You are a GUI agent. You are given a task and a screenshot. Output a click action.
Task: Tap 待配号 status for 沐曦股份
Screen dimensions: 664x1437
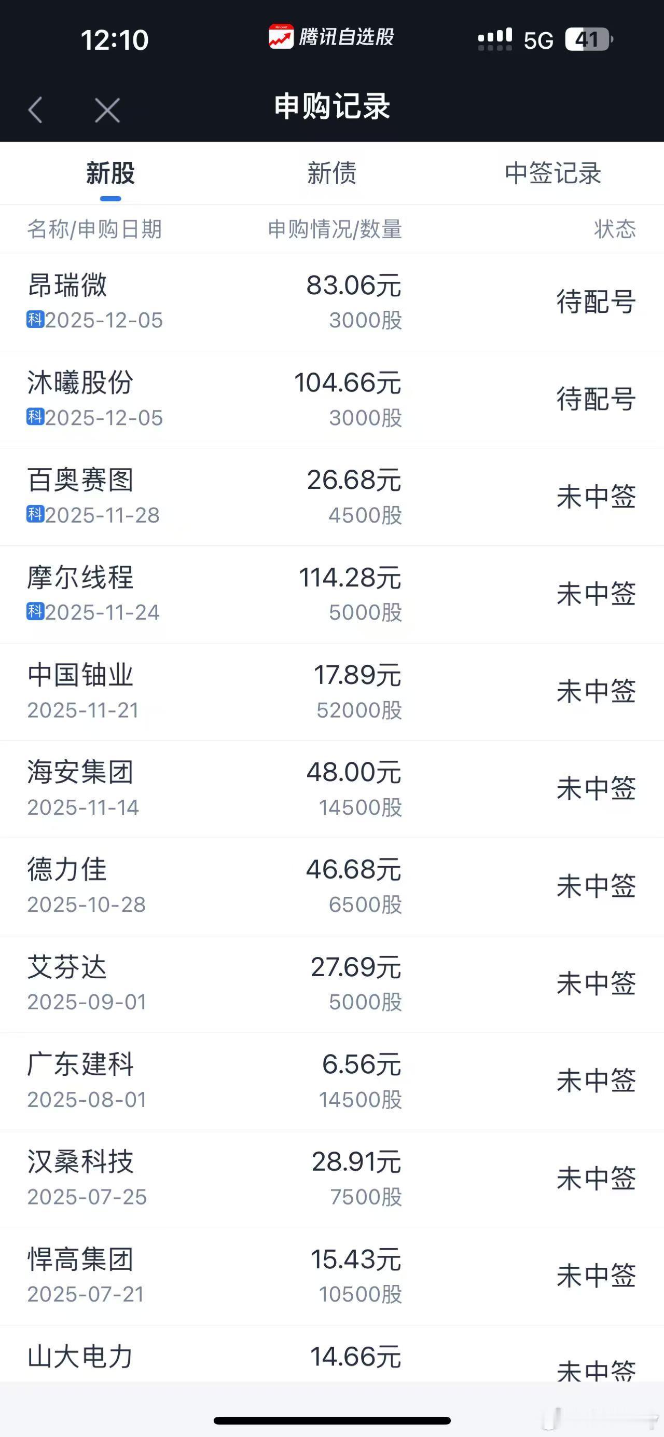click(596, 400)
